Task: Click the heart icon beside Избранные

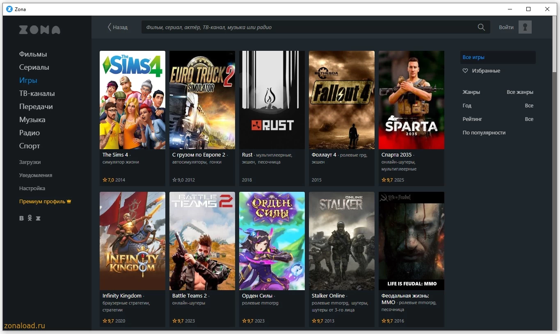Action: coord(465,71)
